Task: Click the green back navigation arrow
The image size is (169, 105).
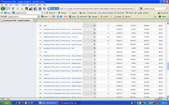Action: point(3,8)
